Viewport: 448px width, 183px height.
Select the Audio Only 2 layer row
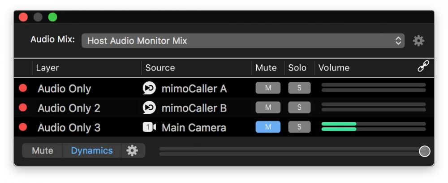point(224,108)
